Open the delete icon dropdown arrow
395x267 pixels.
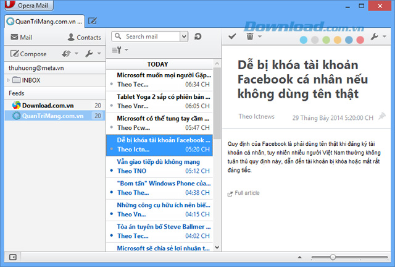click(260, 36)
